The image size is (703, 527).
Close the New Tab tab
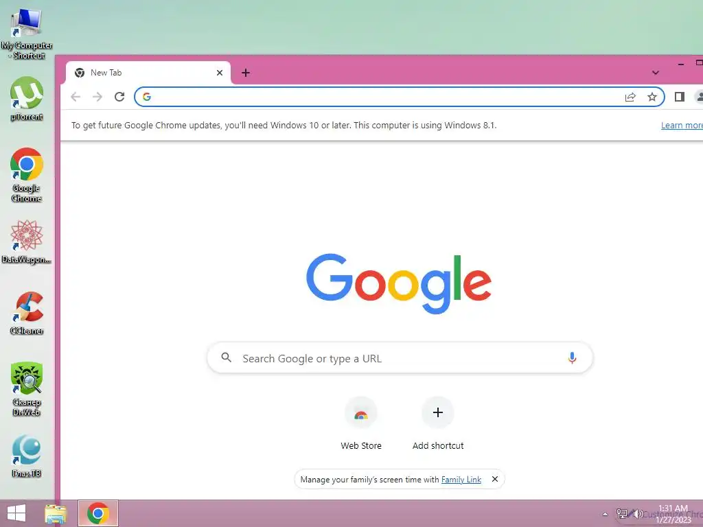point(220,73)
